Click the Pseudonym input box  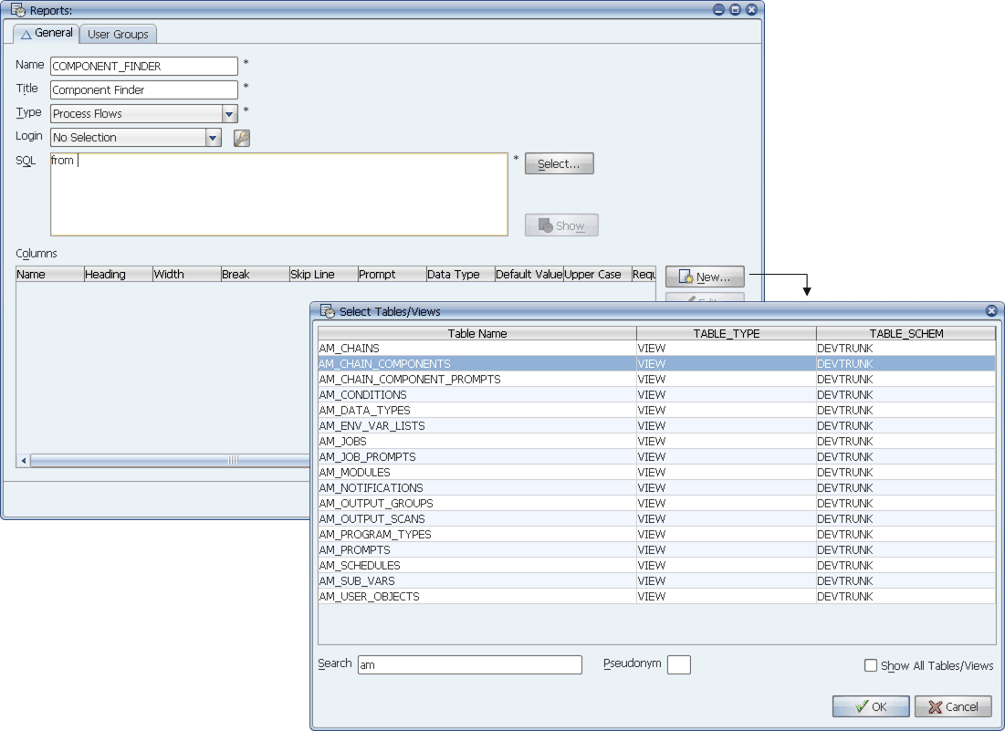679,665
